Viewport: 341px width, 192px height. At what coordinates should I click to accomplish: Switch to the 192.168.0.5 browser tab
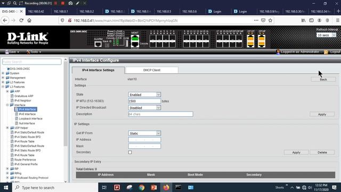click(x=164, y=11)
